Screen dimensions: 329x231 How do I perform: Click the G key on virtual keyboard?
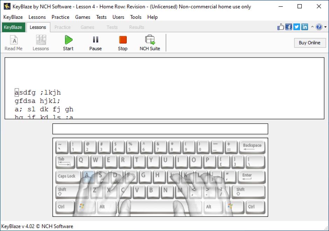pos(145,177)
